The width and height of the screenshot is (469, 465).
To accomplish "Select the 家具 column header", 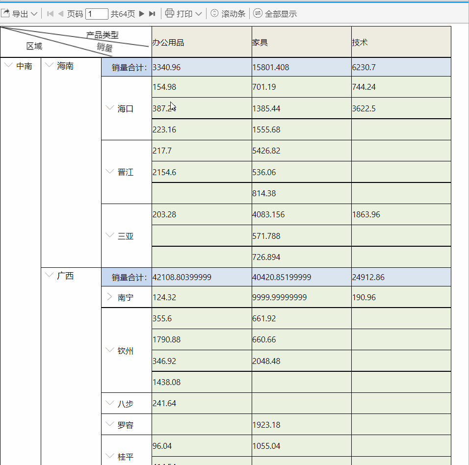I will tap(302, 42).
